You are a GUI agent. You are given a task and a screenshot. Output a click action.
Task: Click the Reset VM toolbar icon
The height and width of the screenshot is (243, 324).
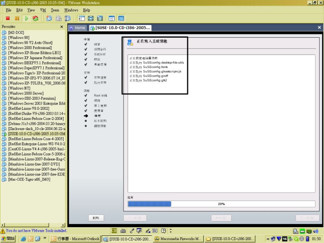pos(36,18)
